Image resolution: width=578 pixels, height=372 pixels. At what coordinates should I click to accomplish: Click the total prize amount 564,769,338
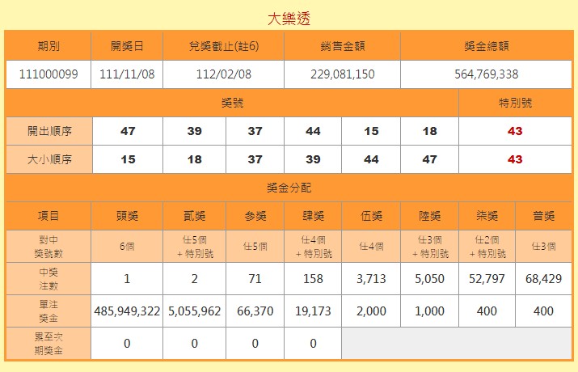(487, 74)
